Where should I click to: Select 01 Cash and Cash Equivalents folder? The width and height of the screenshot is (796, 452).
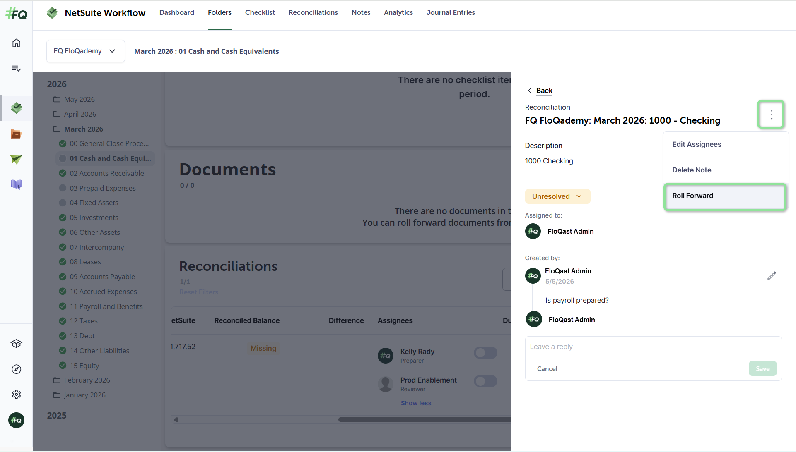[x=105, y=158]
